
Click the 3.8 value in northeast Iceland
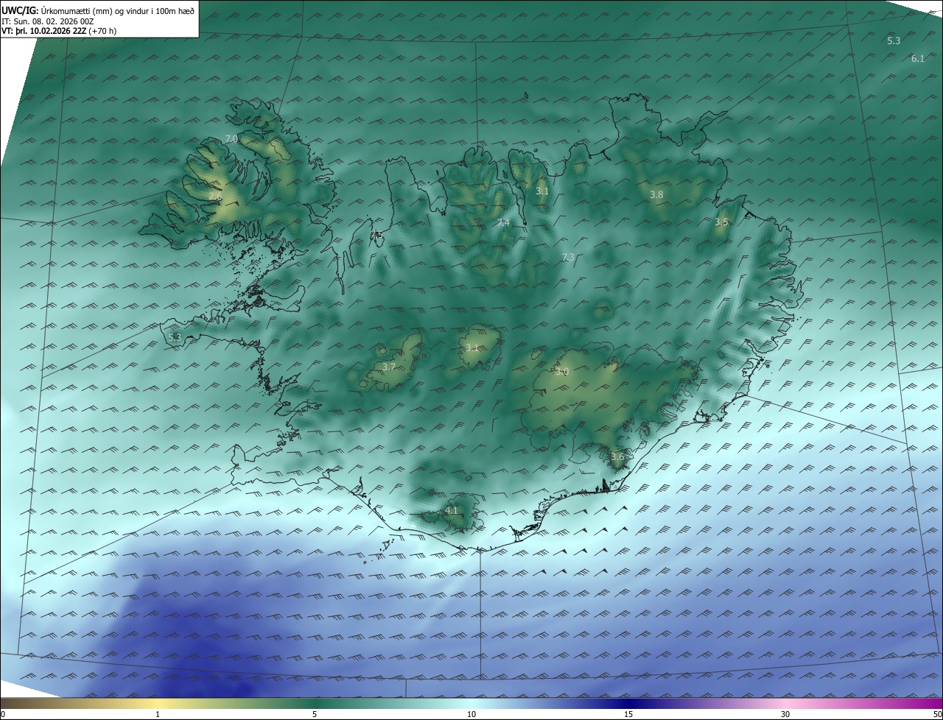coord(656,194)
